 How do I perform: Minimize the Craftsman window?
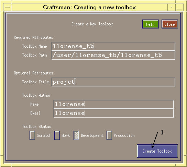[x=172, y=8]
